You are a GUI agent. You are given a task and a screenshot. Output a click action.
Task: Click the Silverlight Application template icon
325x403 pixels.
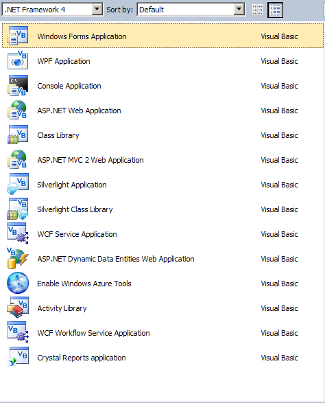17,184
